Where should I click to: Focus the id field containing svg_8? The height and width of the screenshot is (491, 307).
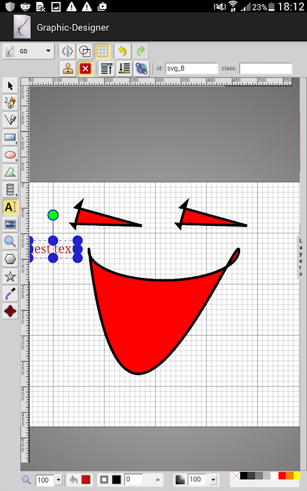(192, 68)
